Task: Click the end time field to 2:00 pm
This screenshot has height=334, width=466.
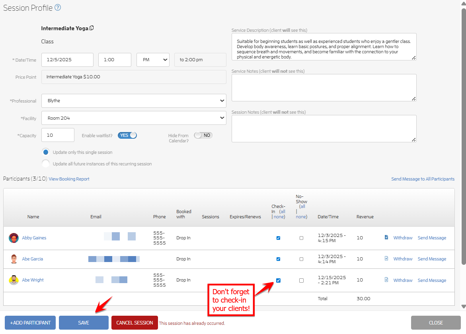Action: pyautogui.click(x=200, y=60)
